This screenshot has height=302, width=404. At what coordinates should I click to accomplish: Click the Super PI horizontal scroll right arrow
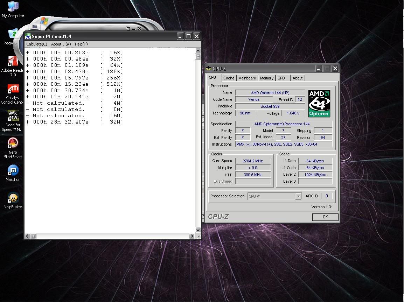(192, 236)
